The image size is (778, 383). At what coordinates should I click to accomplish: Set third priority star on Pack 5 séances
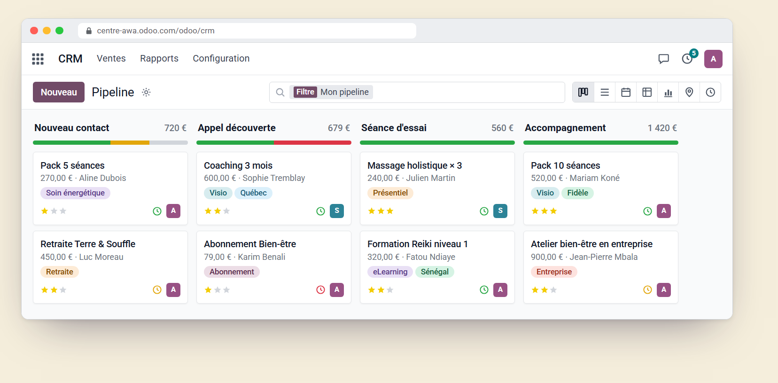[63, 211]
